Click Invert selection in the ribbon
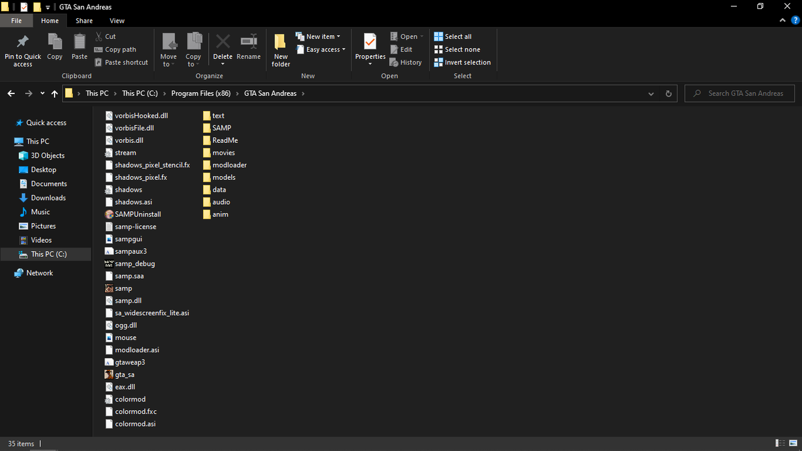 click(462, 63)
